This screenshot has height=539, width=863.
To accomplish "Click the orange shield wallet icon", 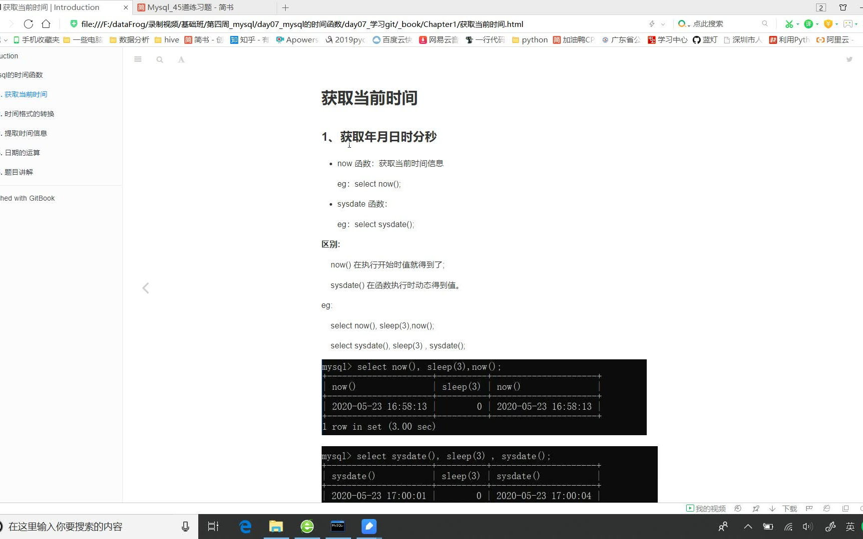I will [828, 24].
